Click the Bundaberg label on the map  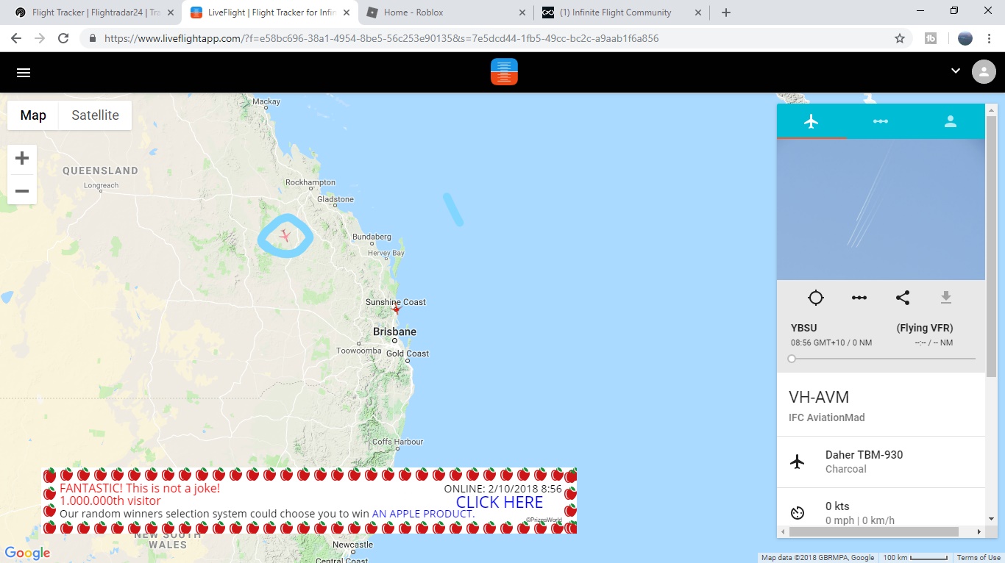[372, 237]
